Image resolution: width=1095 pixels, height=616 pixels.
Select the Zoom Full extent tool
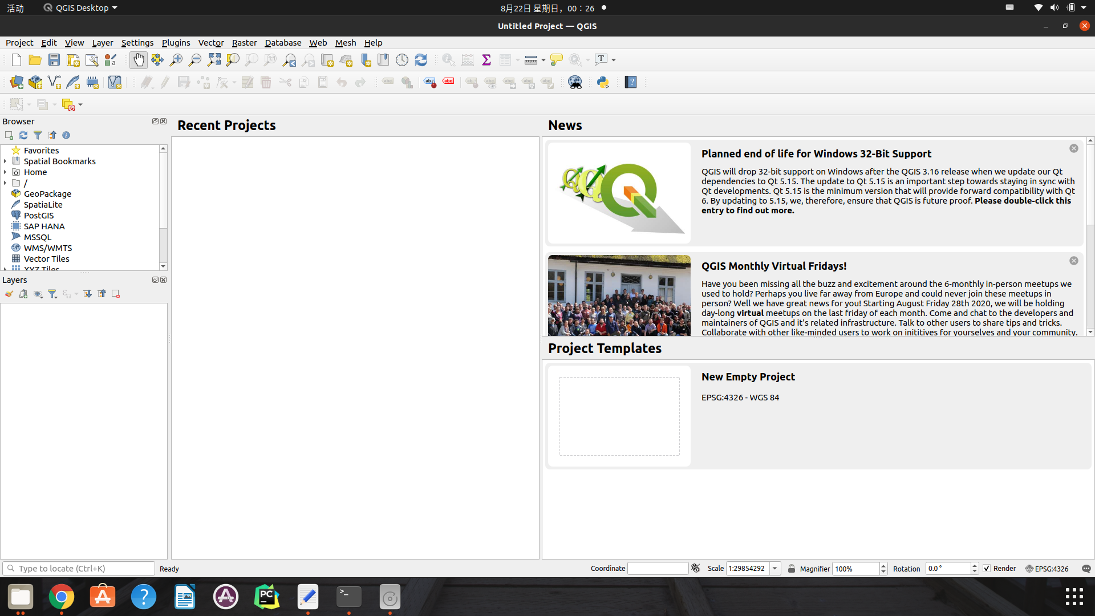click(214, 59)
